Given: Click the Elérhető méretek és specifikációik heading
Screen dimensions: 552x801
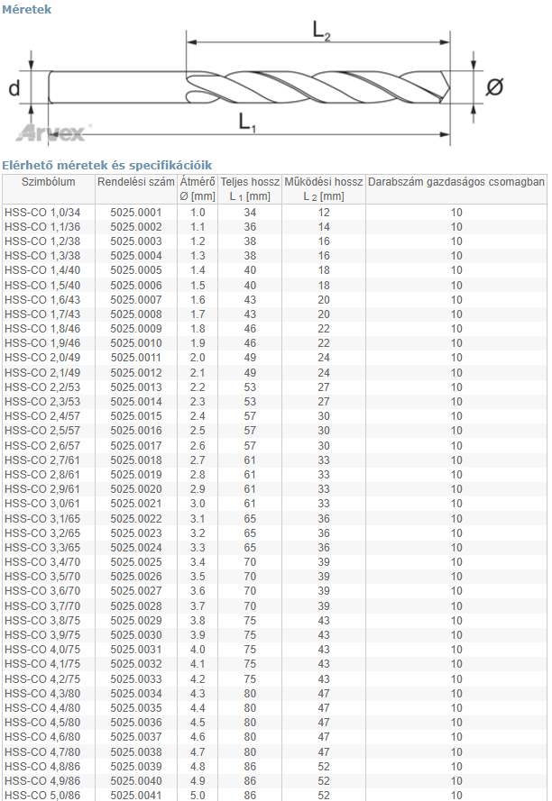Looking at the screenshot, I should click(107, 165).
